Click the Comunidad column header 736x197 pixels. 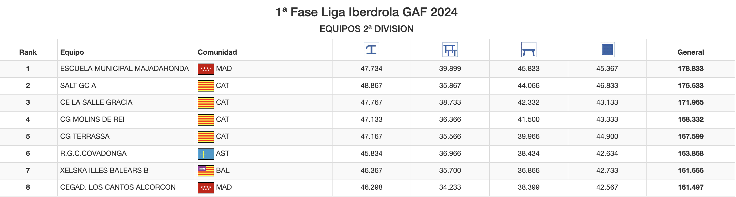(x=217, y=52)
